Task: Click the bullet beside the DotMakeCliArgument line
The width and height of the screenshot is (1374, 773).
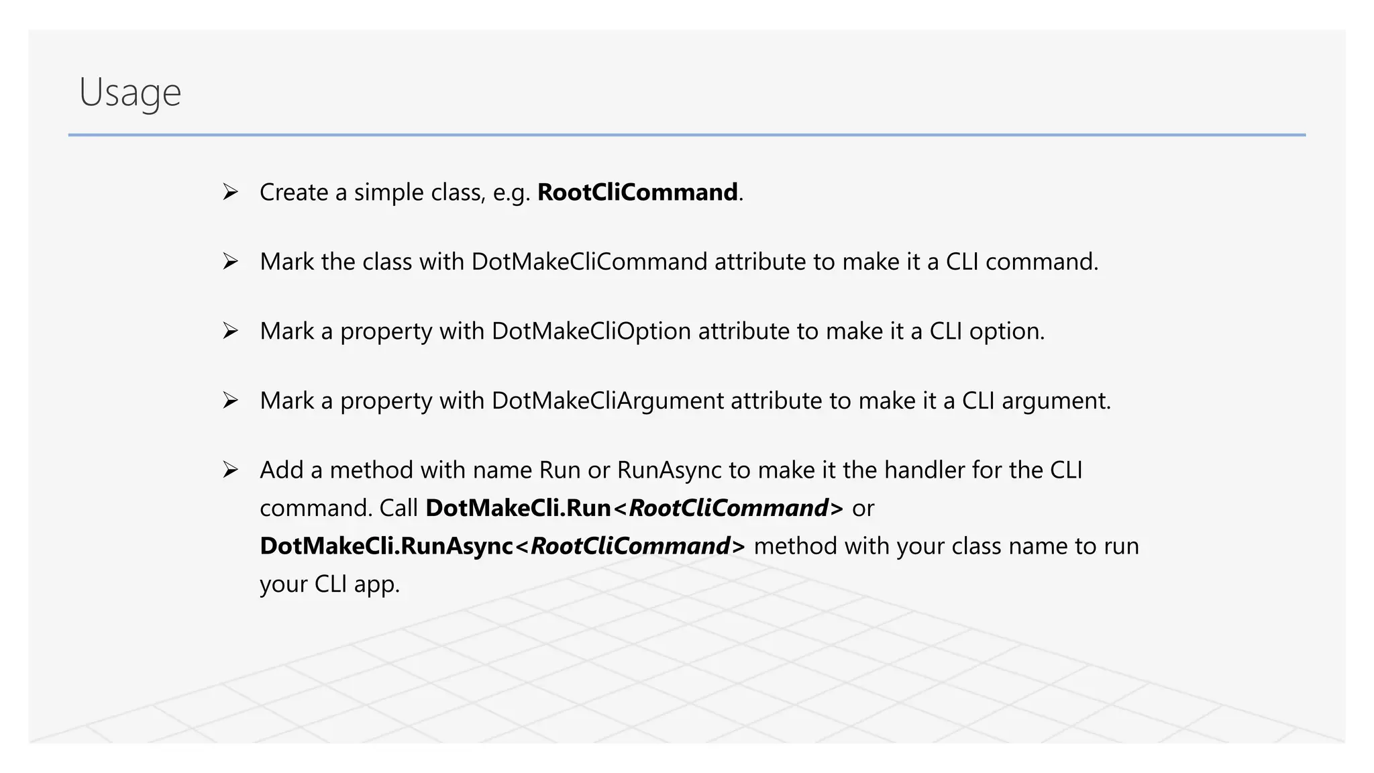Action: (x=230, y=401)
